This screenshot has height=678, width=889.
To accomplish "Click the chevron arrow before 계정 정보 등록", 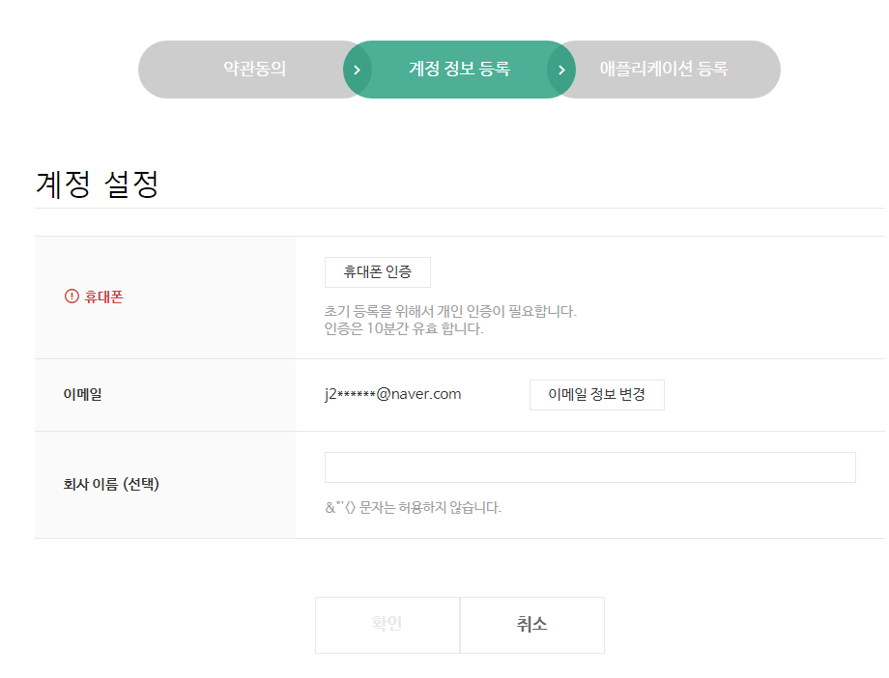I will 357,70.
